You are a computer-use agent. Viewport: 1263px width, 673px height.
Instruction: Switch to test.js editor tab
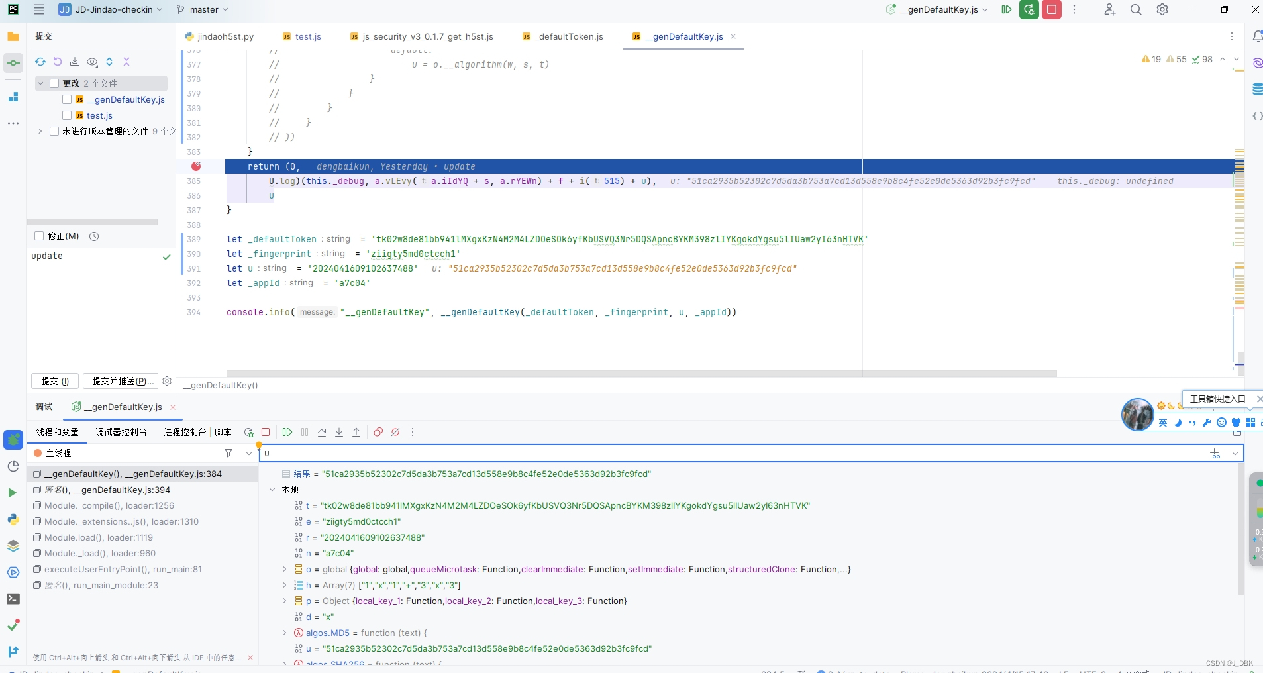point(302,36)
